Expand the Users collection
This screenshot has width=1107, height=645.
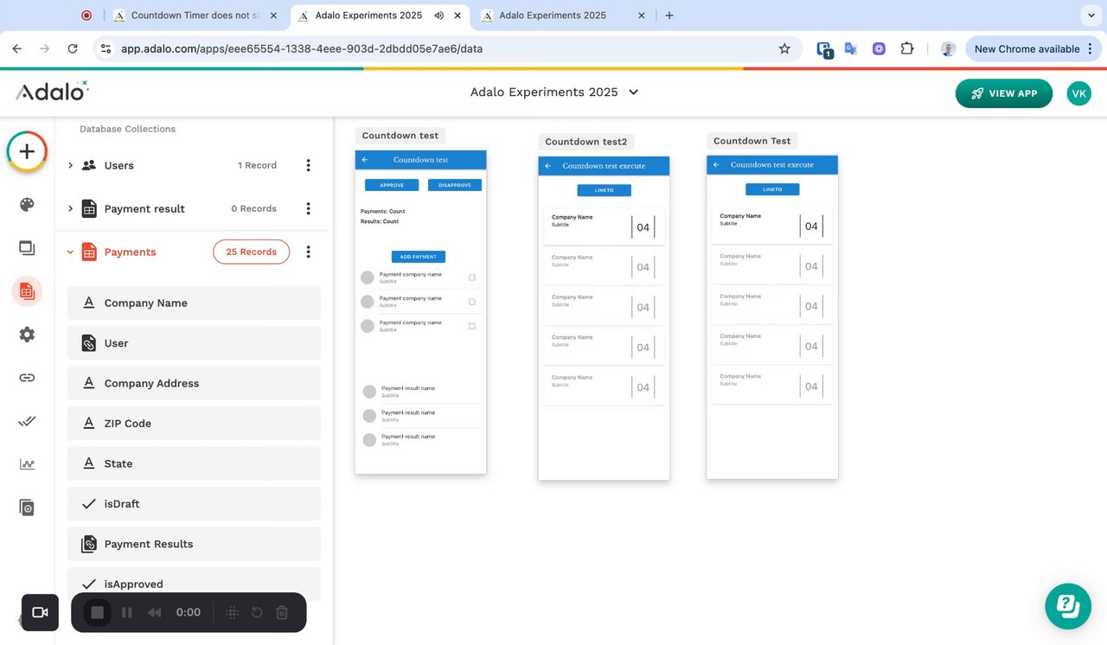coord(70,165)
